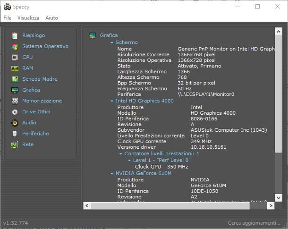Click the version text v1.32.774
The width and height of the screenshot is (288, 229).
tap(16, 223)
